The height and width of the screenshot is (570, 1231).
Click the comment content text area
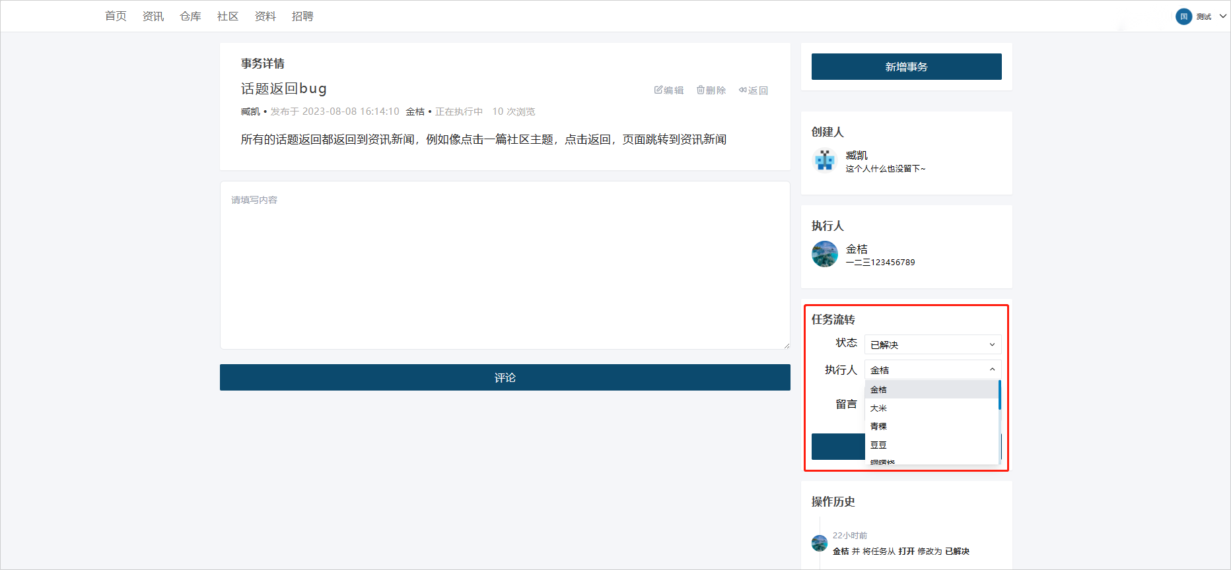coord(505,265)
